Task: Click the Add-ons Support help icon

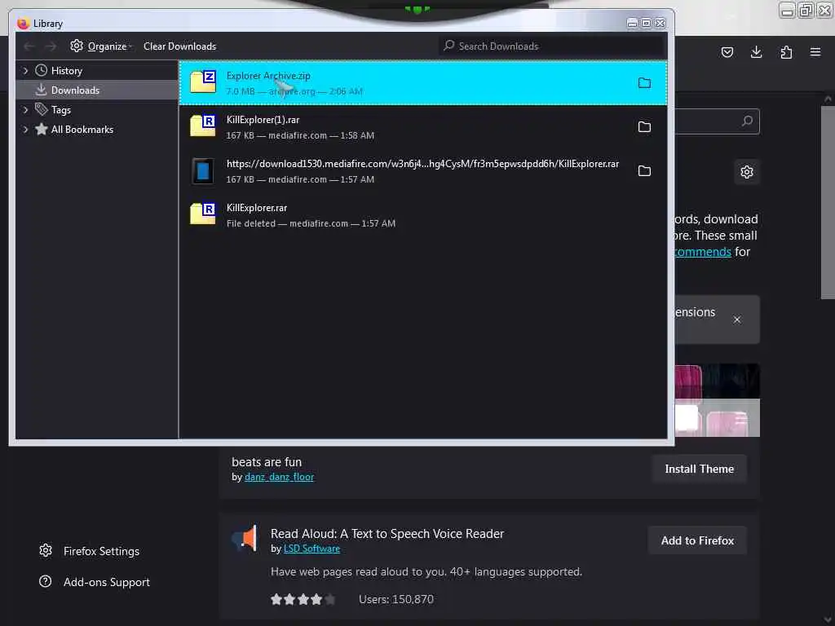Action: (x=46, y=581)
